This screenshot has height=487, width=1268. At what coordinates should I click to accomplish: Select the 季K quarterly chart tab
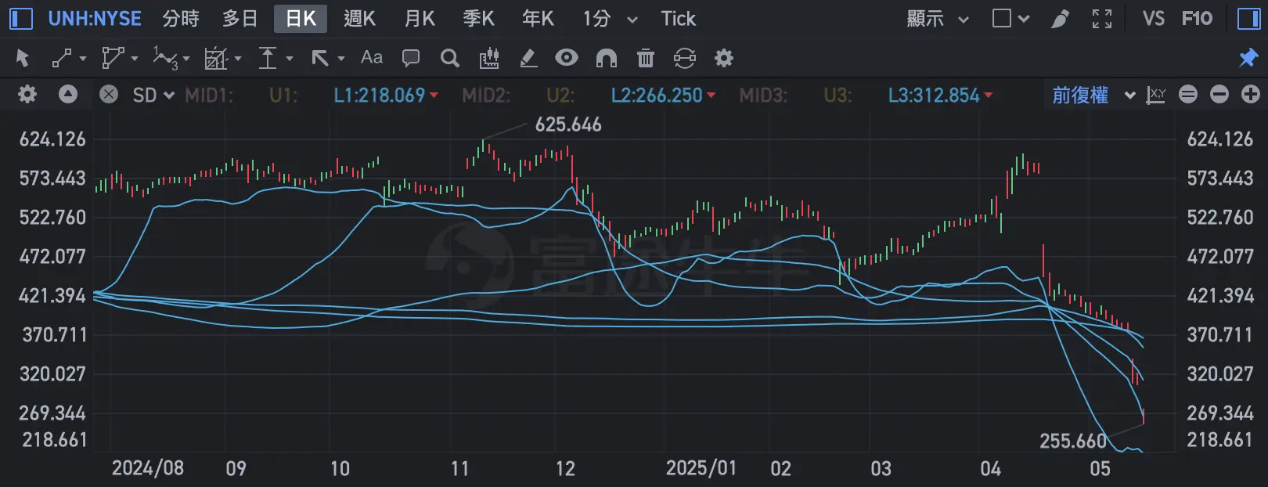(x=479, y=18)
